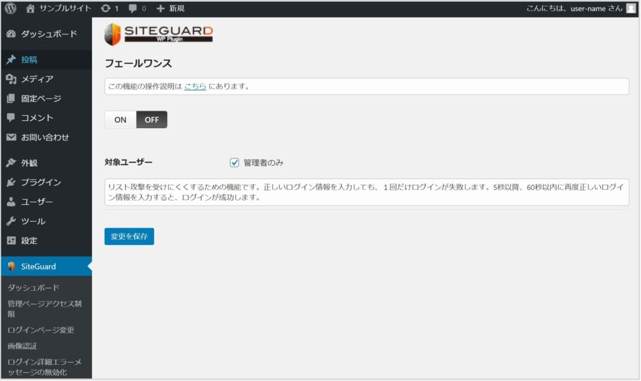Click the ダッシュボード gauge icon
This screenshot has width=641, height=381.
coord(11,34)
